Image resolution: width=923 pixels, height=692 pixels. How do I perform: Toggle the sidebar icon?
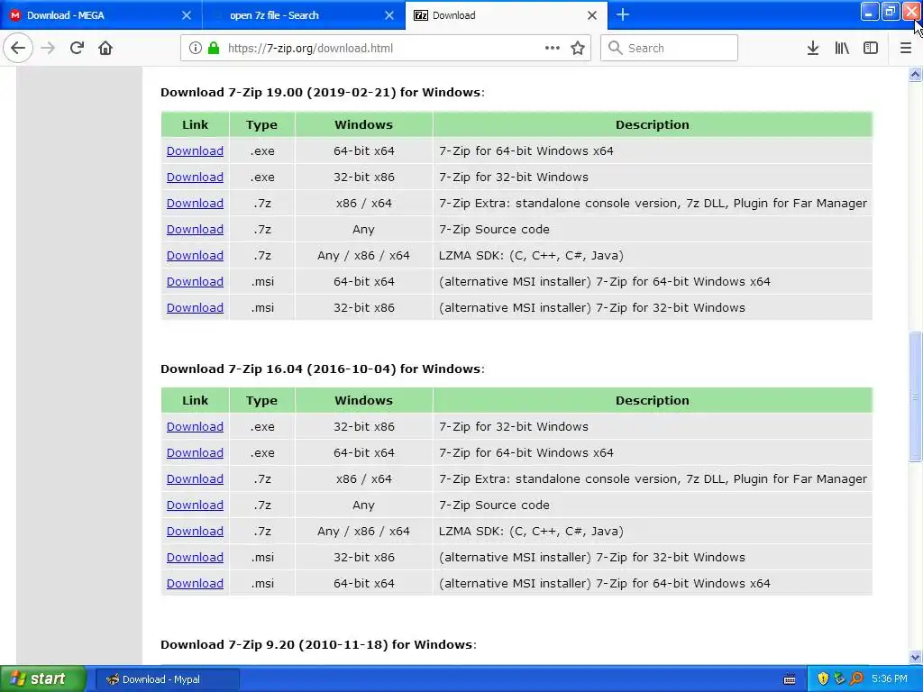click(x=871, y=49)
